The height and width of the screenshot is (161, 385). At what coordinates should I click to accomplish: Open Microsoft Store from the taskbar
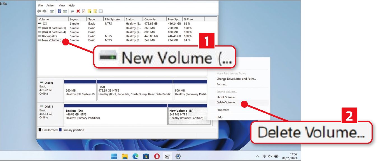click(146, 157)
